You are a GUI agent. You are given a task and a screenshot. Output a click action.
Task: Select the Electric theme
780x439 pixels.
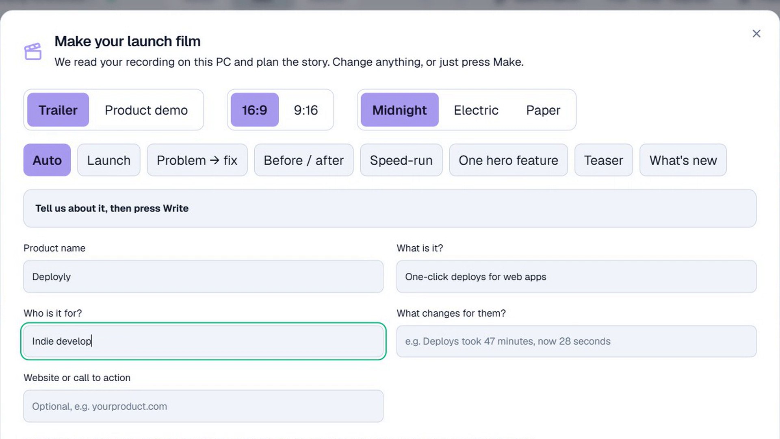point(476,110)
